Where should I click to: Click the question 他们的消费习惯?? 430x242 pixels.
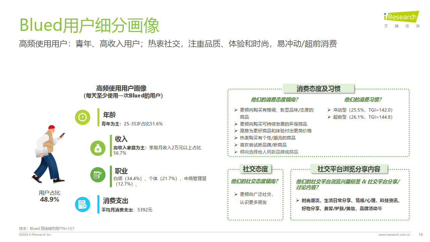click(363, 99)
